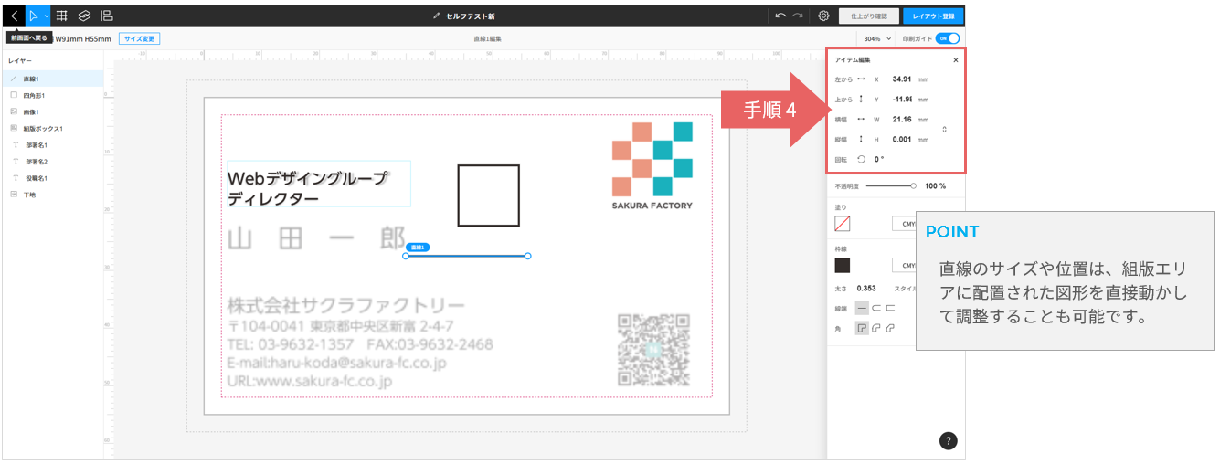Screen dimensions: 1220x464
Task: Click the no-fill swatch under 塗り
Action: pyautogui.click(x=843, y=224)
